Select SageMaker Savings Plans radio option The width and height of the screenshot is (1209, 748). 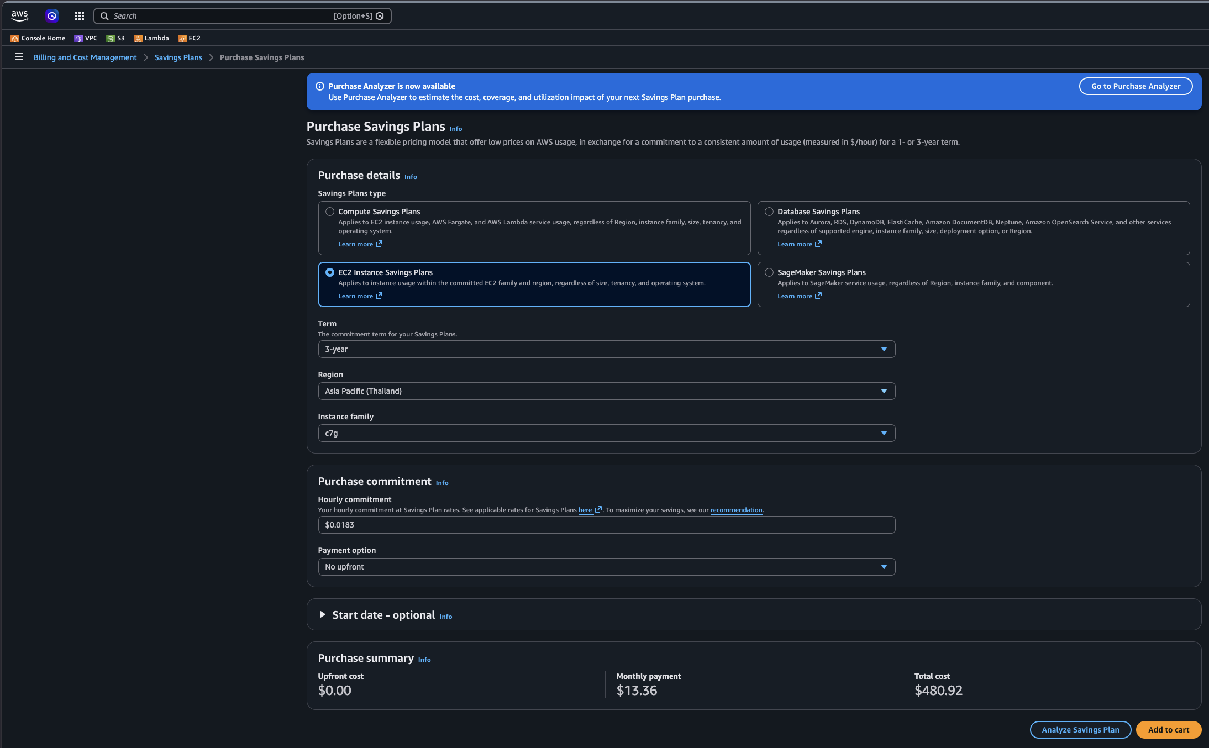click(769, 272)
